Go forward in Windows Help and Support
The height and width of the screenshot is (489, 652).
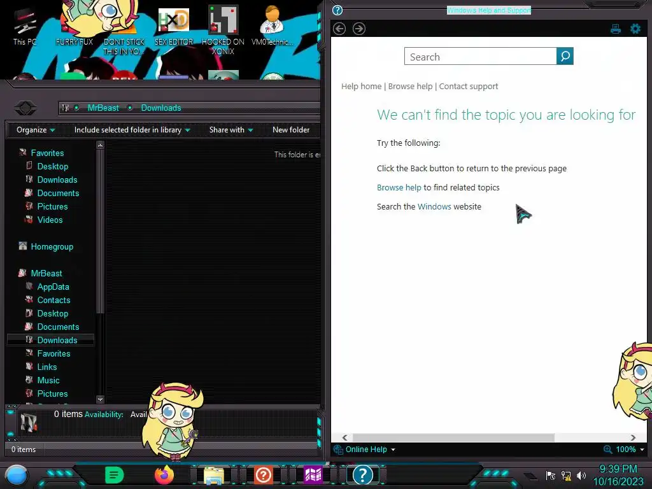pyautogui.click(x=359, y=29)
